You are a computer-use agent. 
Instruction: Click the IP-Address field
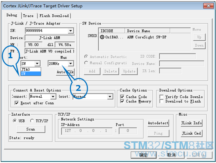point(87,131)
